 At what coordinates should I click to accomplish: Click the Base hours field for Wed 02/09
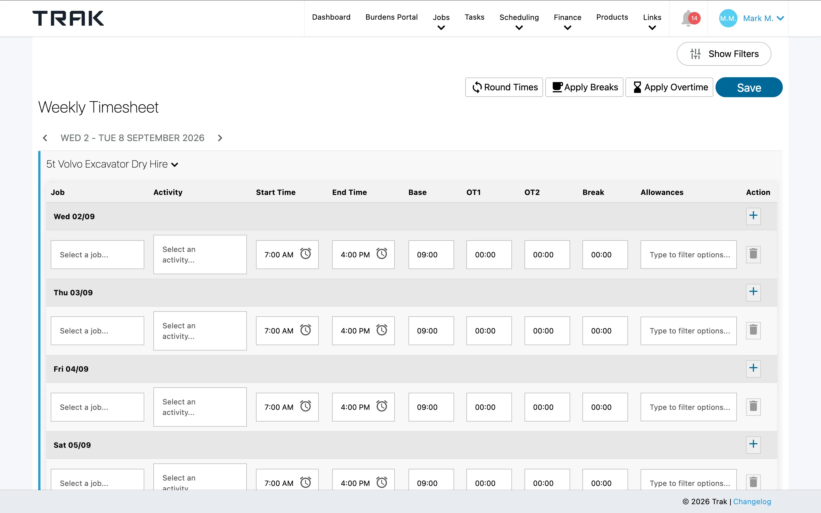(x=431, y=255)
